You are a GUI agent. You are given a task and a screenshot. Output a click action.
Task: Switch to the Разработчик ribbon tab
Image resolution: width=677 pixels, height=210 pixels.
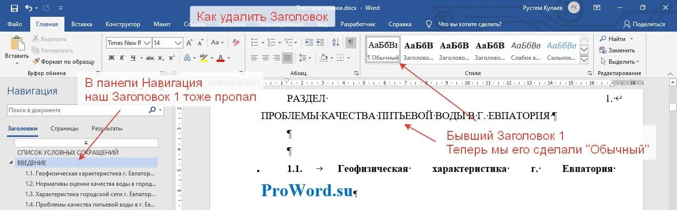pos(358,24)
